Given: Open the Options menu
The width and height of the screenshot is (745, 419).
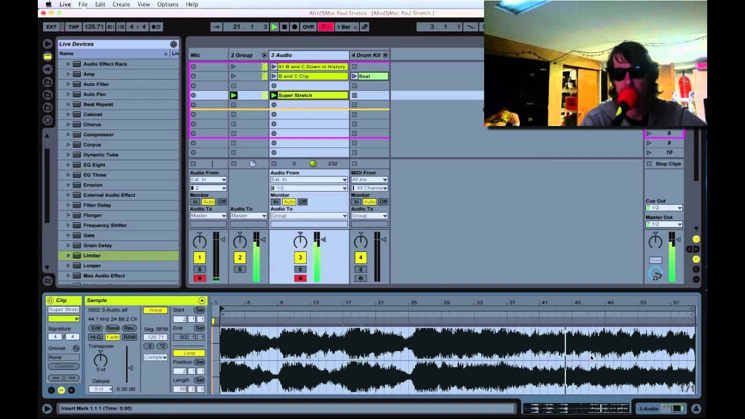Looking at the screenshot, I should (168, 4).
